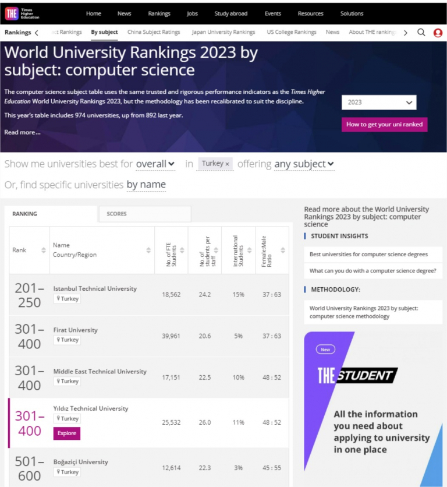Open Firat University link
The image size is (447, 487).
76,330
